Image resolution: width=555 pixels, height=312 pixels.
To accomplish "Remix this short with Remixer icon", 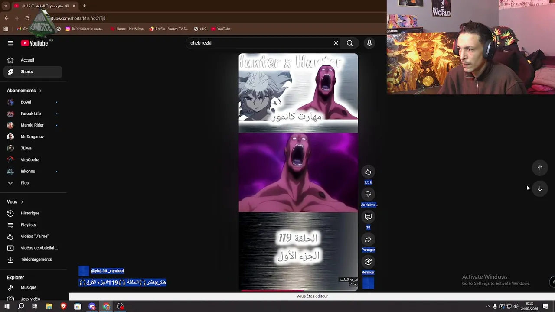I will pos(368,262).
